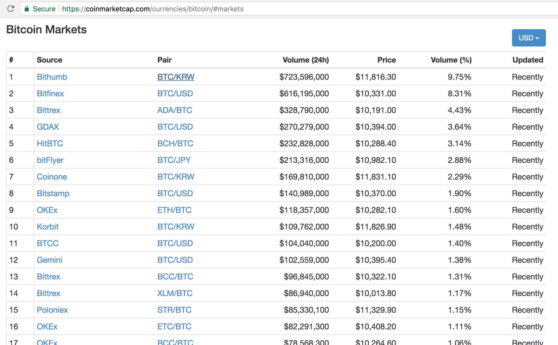Select the 9.75% volume share cell
The image size is (558, 345).
pos(459,77)
